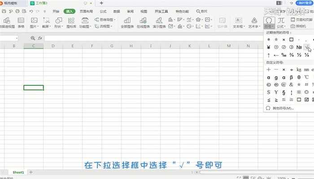Switch to the 特色功能 Special Features tab
The image size is (314, 179).
click(182, 11)
